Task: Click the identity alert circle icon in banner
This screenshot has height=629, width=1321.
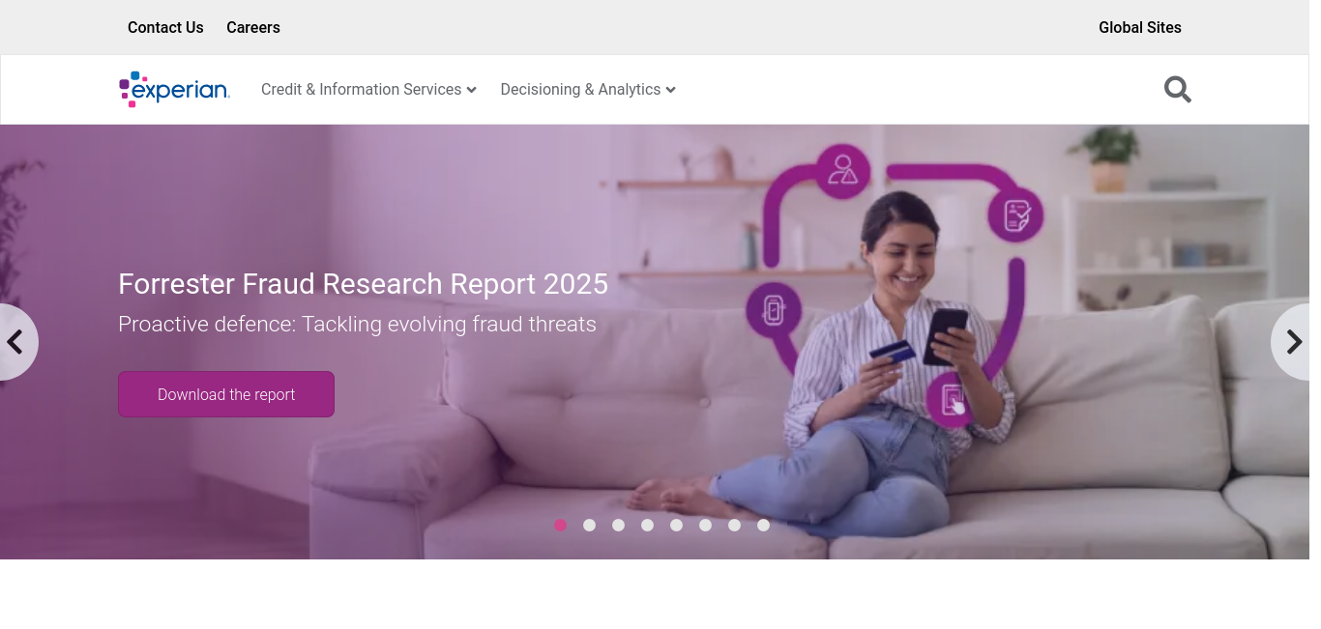Action: [x=842, y=171]
